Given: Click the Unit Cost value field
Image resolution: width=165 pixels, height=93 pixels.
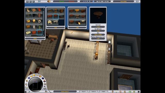Looking at the screenshot, I should [x=98, y=27].
